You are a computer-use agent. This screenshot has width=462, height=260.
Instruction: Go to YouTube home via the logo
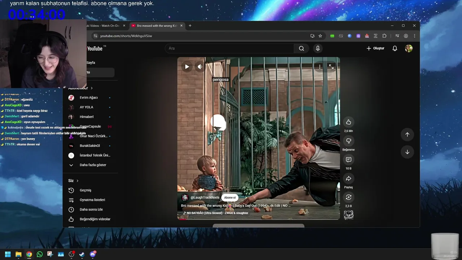(95, 48)
